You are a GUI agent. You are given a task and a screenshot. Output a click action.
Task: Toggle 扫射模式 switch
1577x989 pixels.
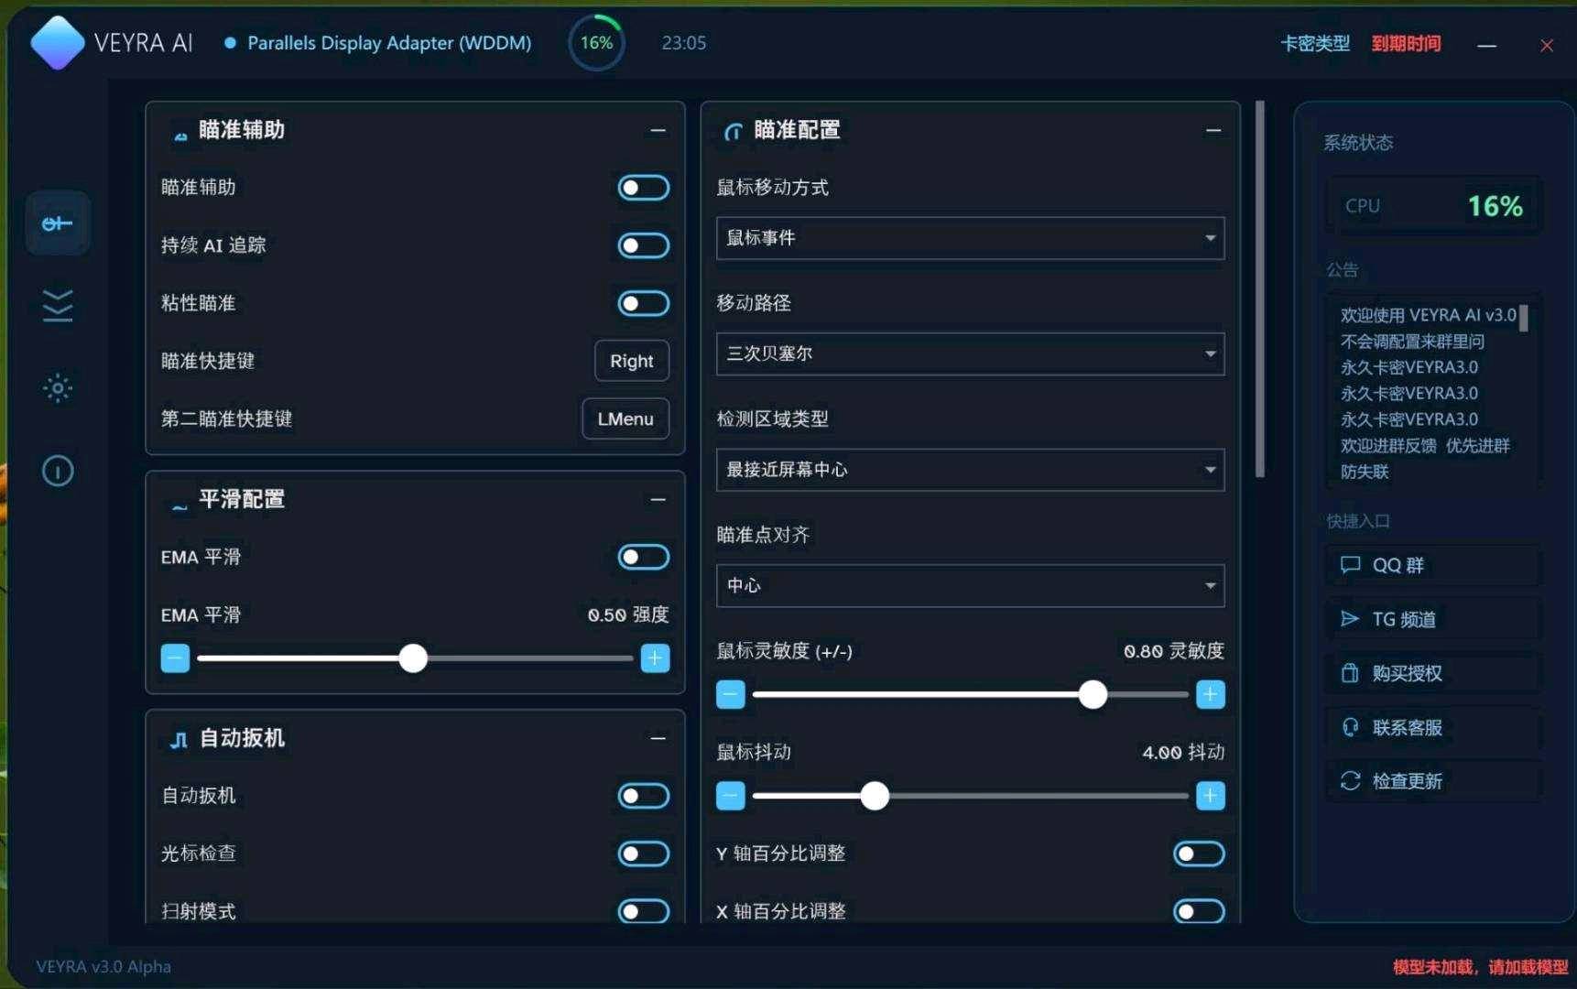pos(643,911)
